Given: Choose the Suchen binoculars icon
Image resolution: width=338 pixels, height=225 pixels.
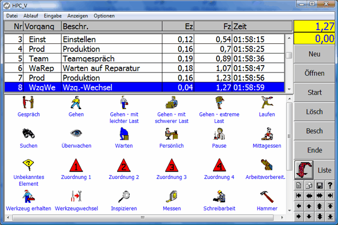Looking at the screenshot, I should (x=29, y=133).
